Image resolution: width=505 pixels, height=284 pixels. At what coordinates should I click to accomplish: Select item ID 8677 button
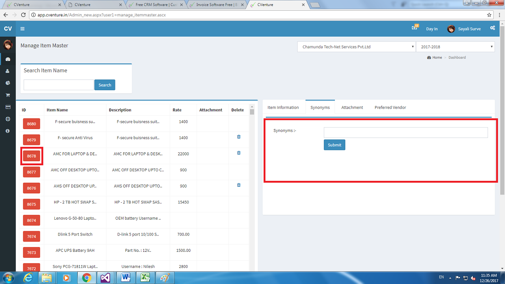[x=31, y=172]
